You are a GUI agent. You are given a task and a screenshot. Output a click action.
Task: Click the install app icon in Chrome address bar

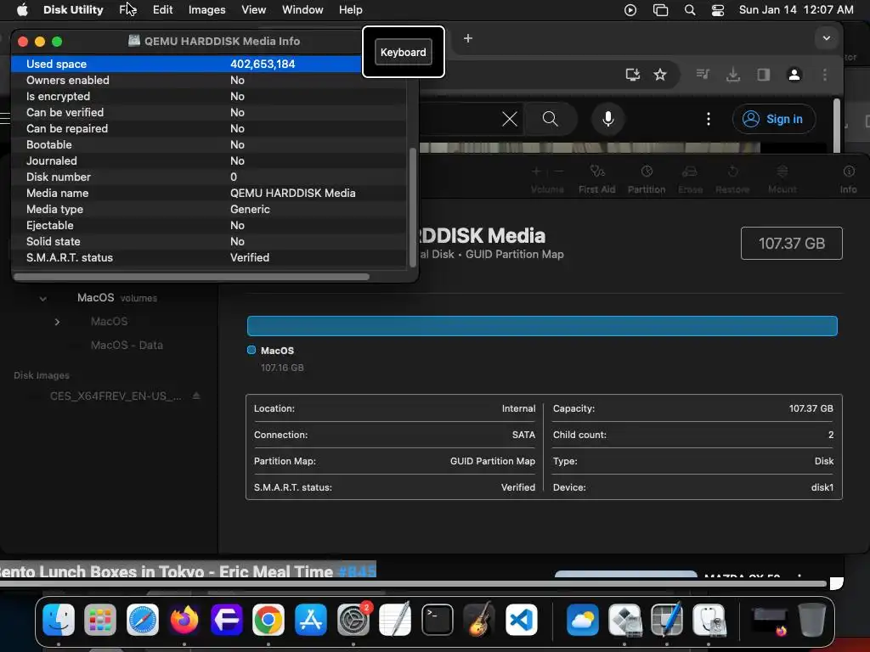pyautogui.click(x=632, y=75)
